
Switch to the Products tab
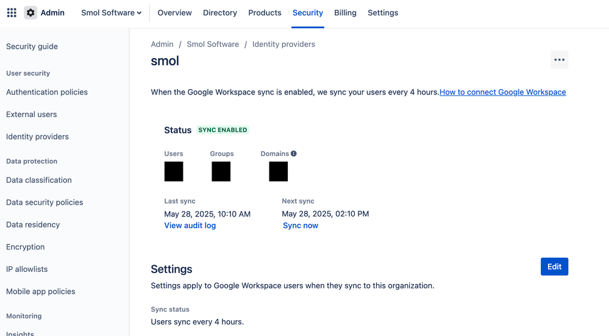coord(265,13)
